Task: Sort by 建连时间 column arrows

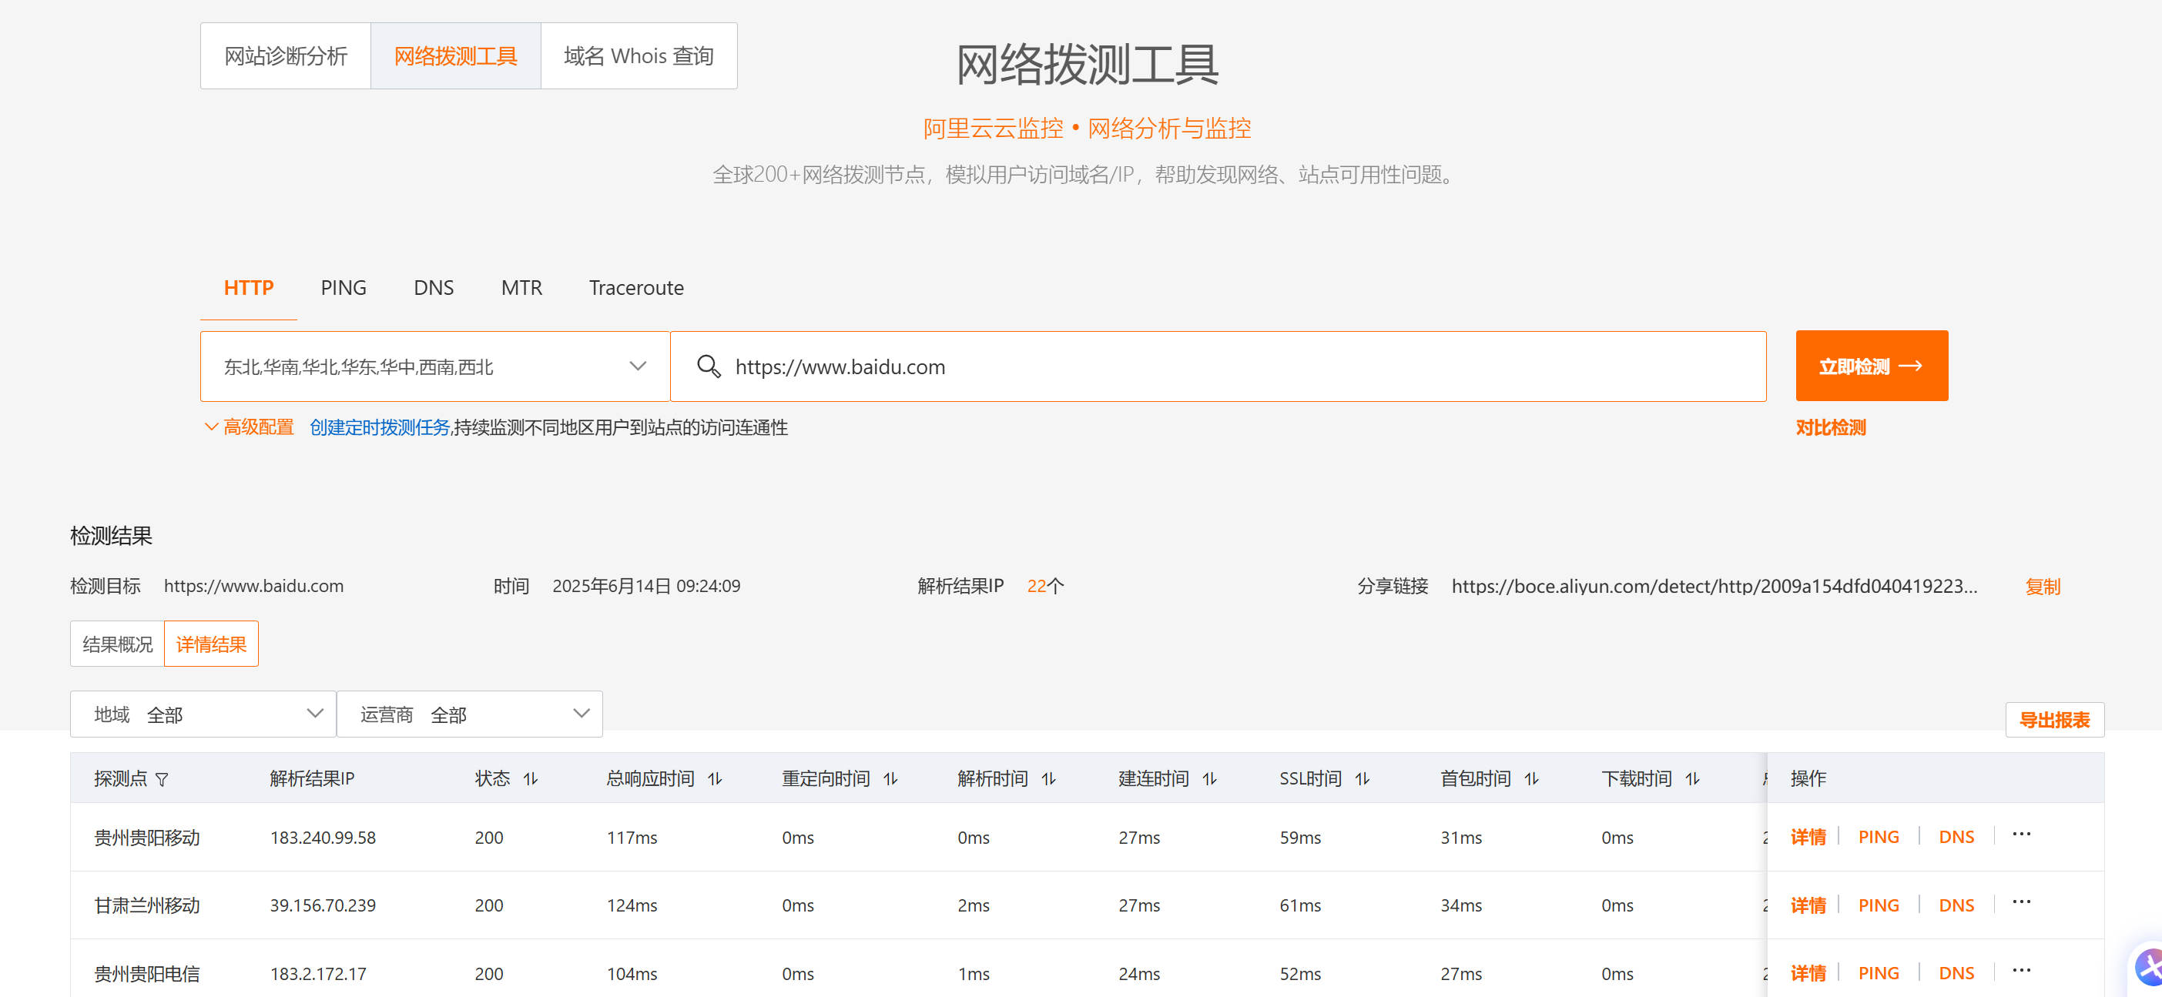Action: coord(1209,779)
